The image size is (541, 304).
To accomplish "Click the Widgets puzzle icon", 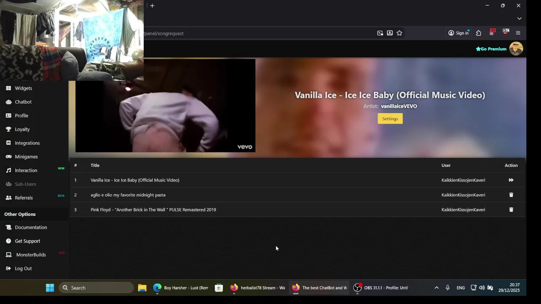I will [8, 88].
